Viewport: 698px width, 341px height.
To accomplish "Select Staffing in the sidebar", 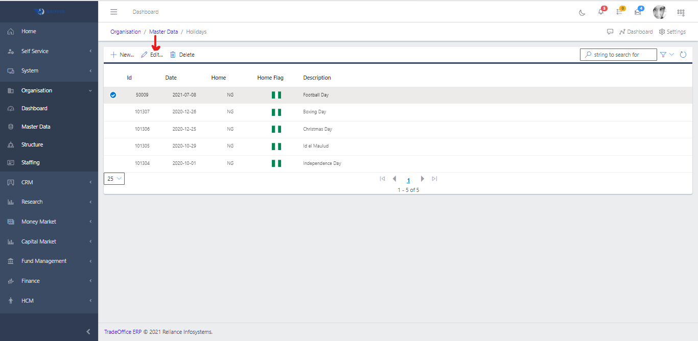I will click(30, 162).
